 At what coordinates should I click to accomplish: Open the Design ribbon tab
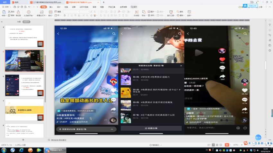59,7
